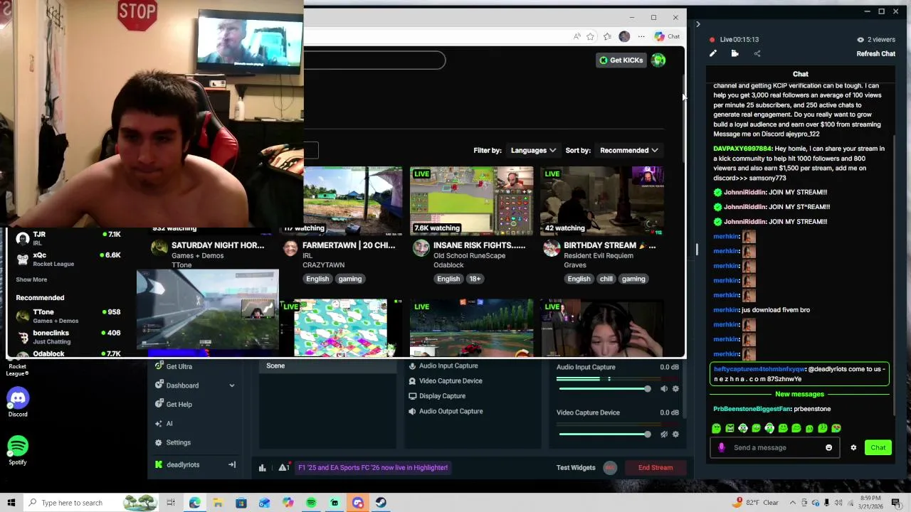Click Show More in Kick sidebar
This screenshot has width=911, height=512.
tap(31, 279)
